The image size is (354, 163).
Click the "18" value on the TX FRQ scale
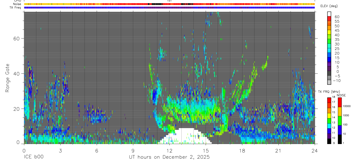click(334, 97)
